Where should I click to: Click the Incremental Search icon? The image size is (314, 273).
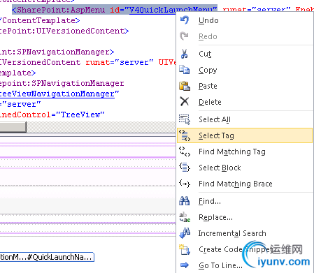[185, 233]
